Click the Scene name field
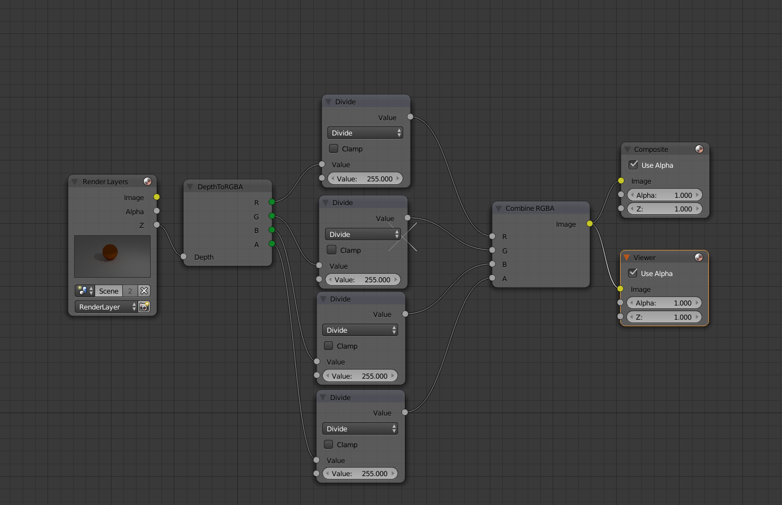Screen dimensions: 782x505 point(109,291)
